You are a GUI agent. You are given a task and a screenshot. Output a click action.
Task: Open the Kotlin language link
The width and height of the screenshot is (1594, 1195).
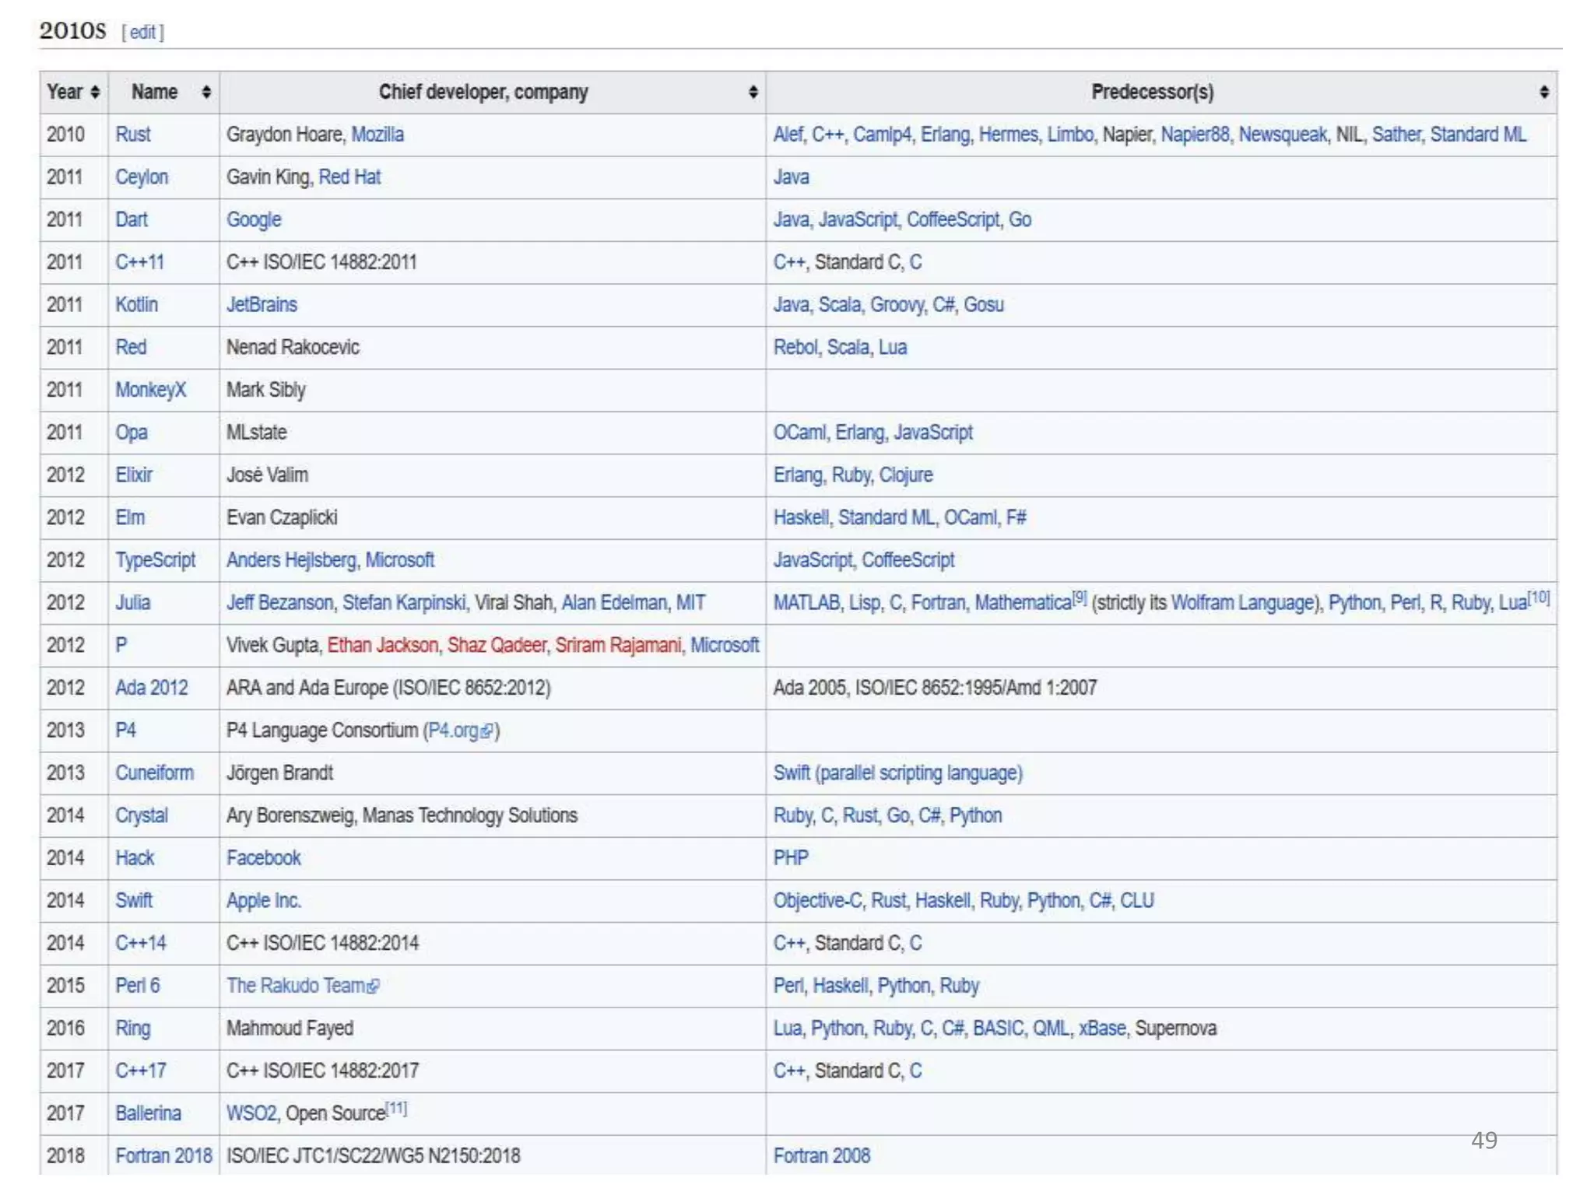click(136, 305)
